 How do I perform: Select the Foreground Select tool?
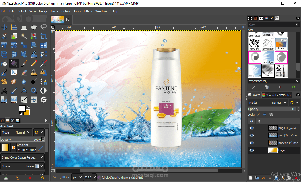coord(14,36)
